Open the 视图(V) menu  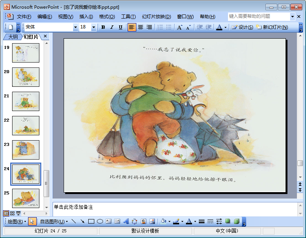66,17
